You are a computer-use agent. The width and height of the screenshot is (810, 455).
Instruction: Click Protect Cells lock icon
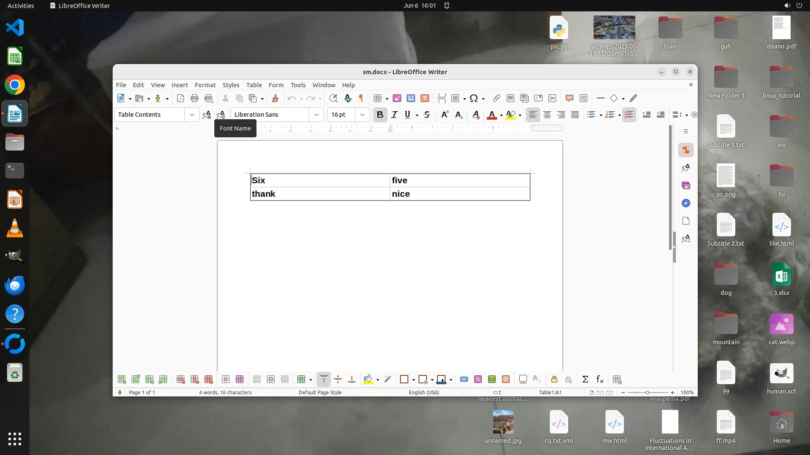tap(554, 379)
